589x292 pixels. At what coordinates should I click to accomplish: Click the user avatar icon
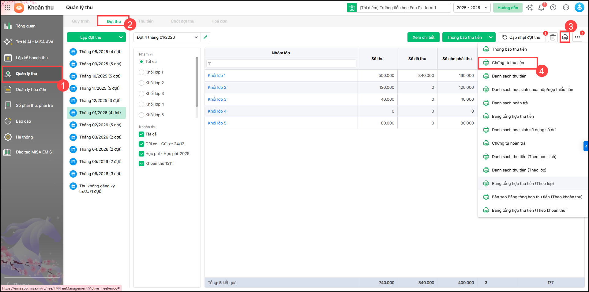[x=579, y=8]
